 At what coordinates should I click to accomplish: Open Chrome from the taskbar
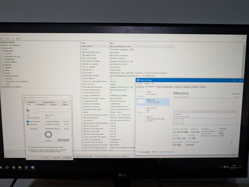[13, 167]
